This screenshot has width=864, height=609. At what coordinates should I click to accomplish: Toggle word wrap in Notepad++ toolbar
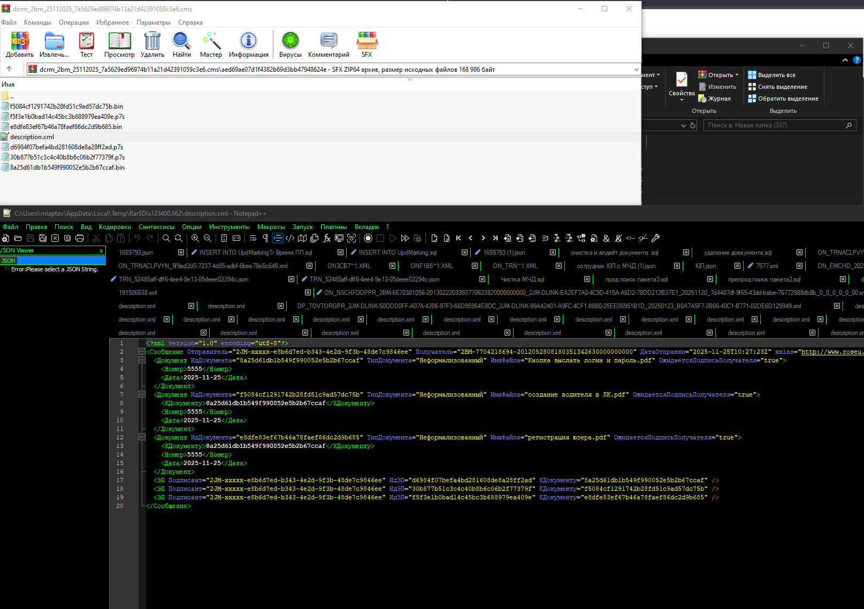pos(253,238)
